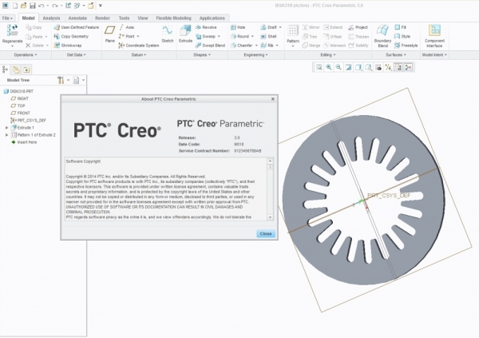Click Close in the About dialog
479x338 pixels.
(x=266, y=233)
